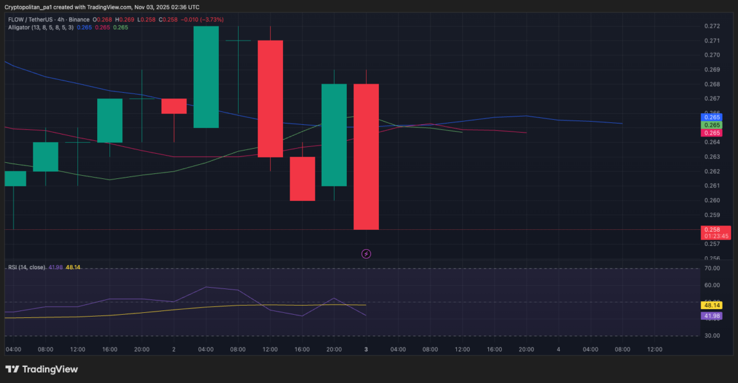
Task: Click the purple lightning bolt event icon
Action: click(366, 253)
